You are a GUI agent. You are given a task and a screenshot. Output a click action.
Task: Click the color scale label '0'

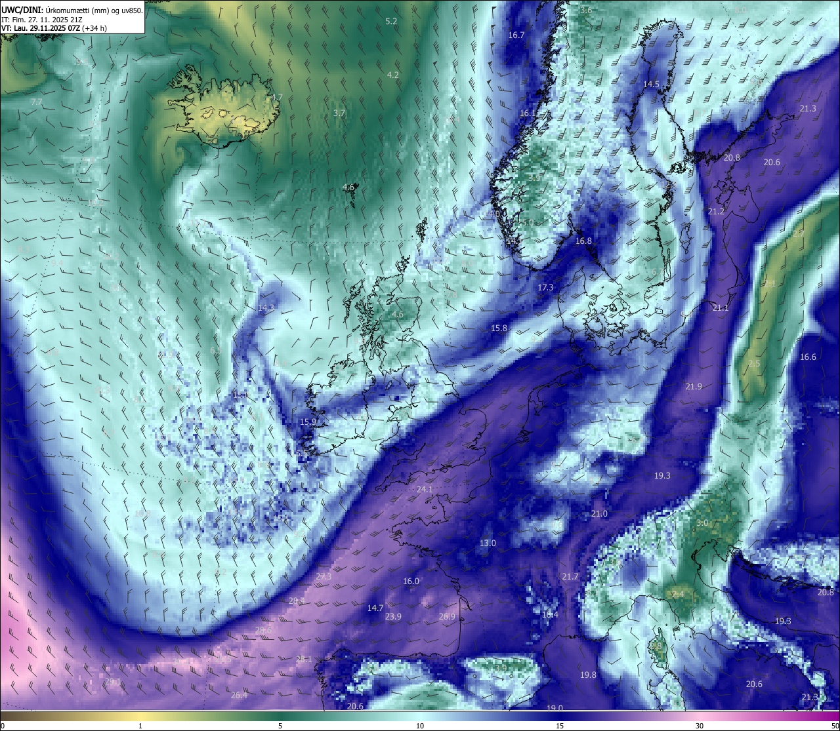coord(2,726)
